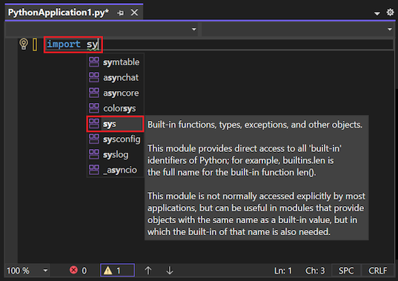Pin the PythonApplication1.py tab

tap(121, 13)
